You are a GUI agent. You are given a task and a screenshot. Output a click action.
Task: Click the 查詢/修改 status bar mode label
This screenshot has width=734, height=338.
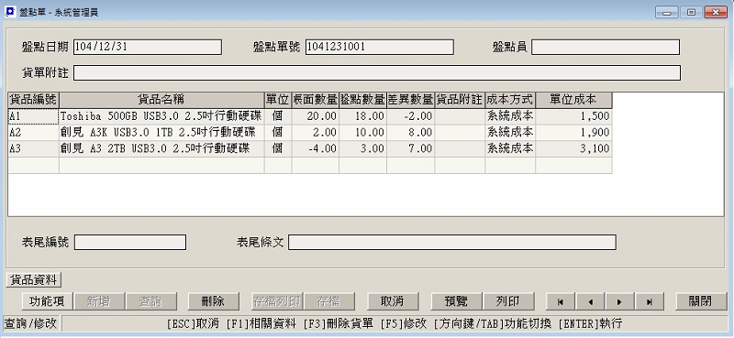click(x=30, y=323)
